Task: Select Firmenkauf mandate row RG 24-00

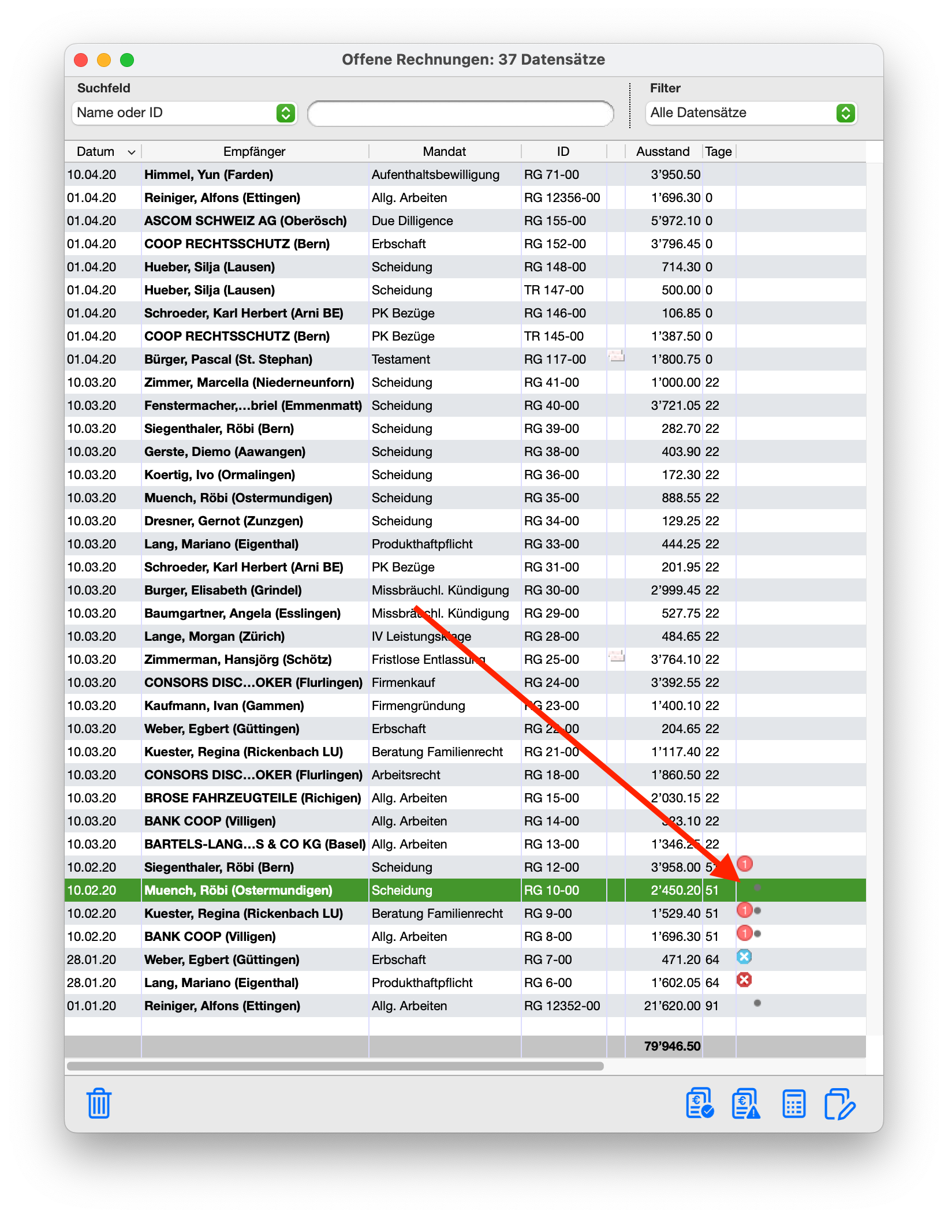Action: (x=465, y=682)
